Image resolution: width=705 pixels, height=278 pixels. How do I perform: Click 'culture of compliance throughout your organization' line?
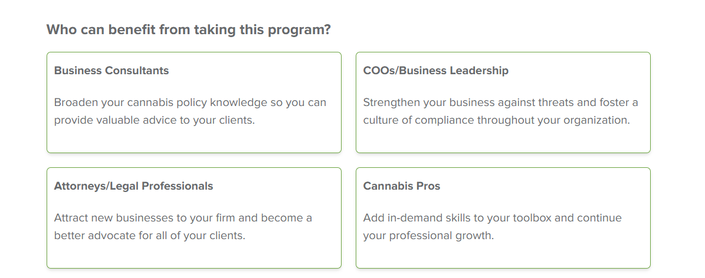496,120
